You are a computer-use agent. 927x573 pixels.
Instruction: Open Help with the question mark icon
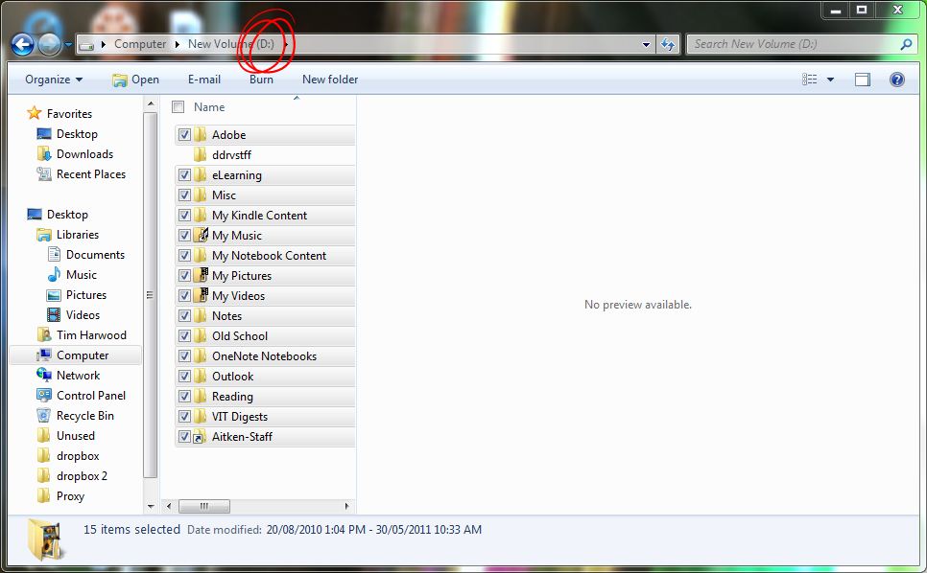click(897, 80)
